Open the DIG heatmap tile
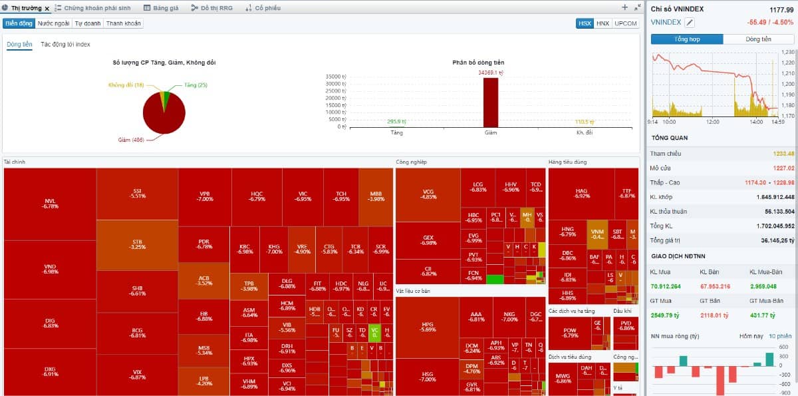Image resolution: width=798 pixels, height=396 pixels. pyautogui.click(x=51, y=323)
